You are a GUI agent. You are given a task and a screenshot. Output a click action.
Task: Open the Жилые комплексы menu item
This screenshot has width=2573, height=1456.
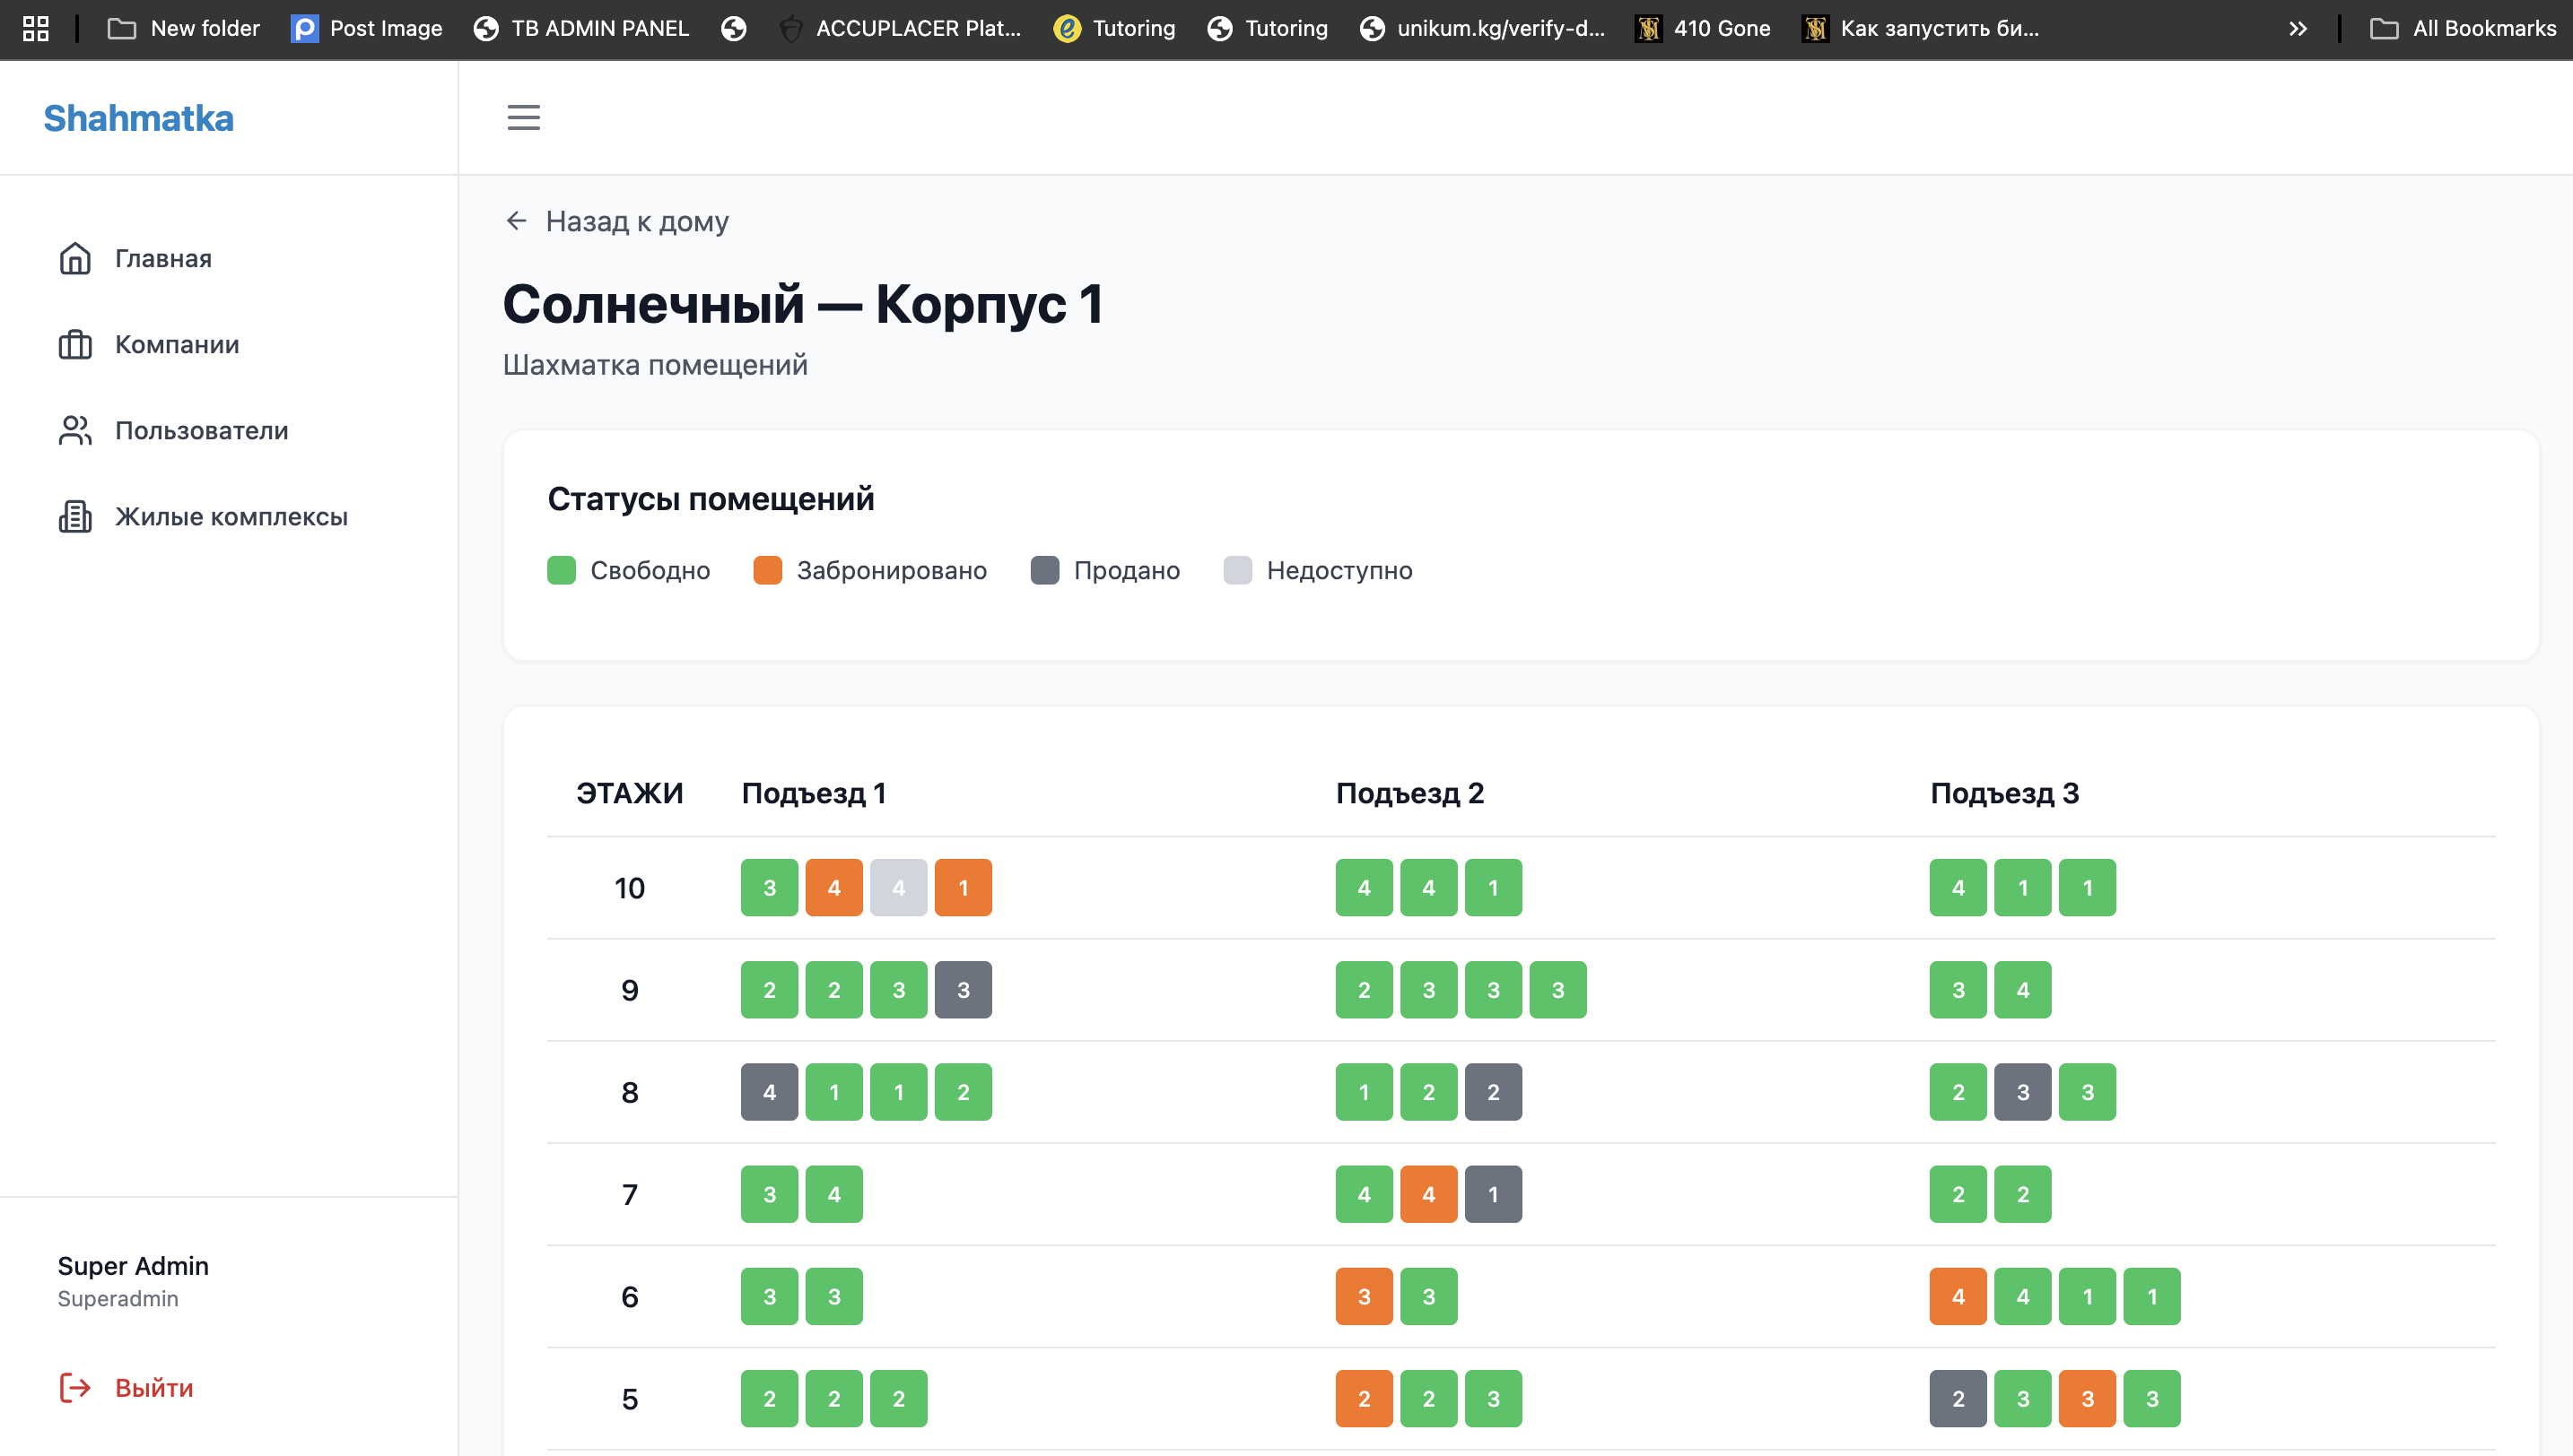(231, 516)
